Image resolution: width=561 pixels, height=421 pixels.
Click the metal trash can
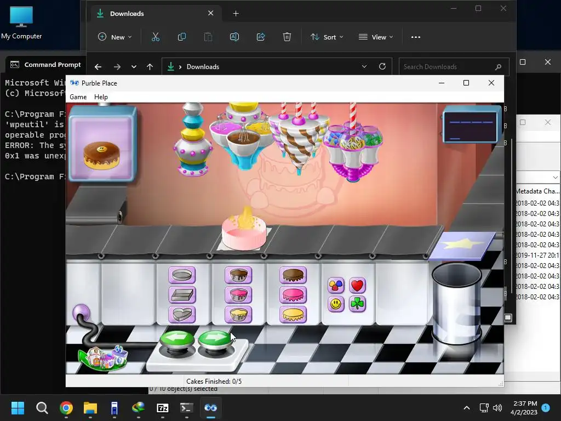click(x=456, y=304)
